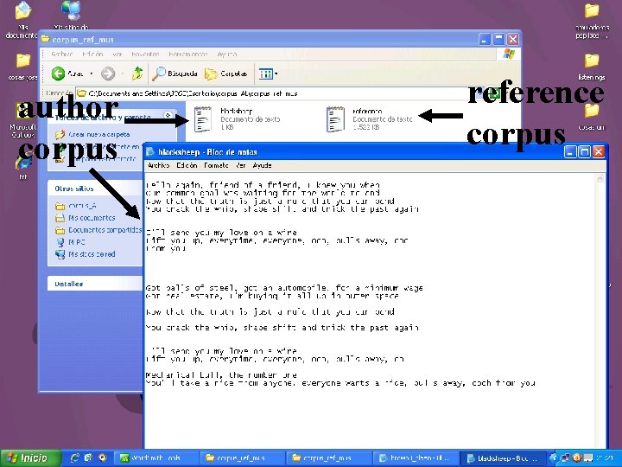The image size is (622, 467).
Task: Switch to blacksheep Bloc de notas taskbar button
Action: [502, 458]
